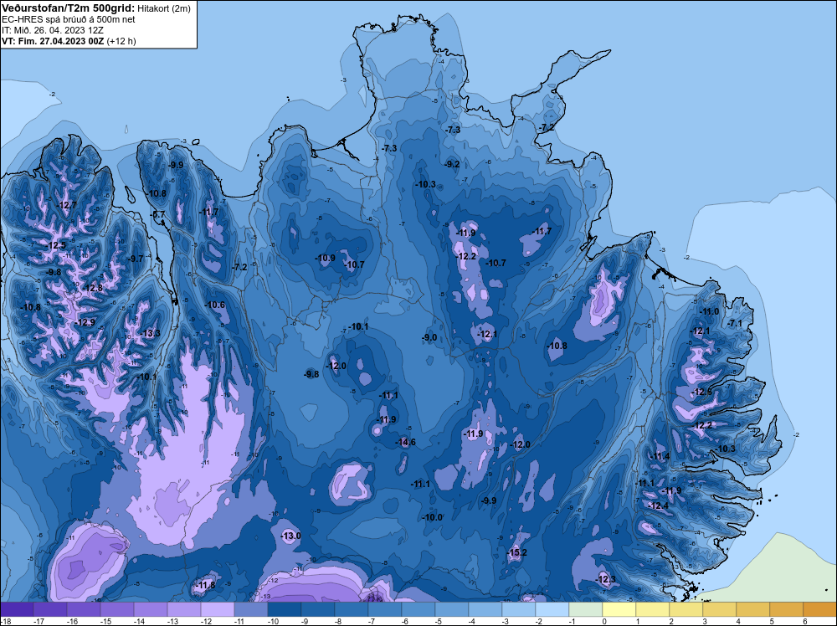Select the -15.2 temperature label

pos(516,552)
